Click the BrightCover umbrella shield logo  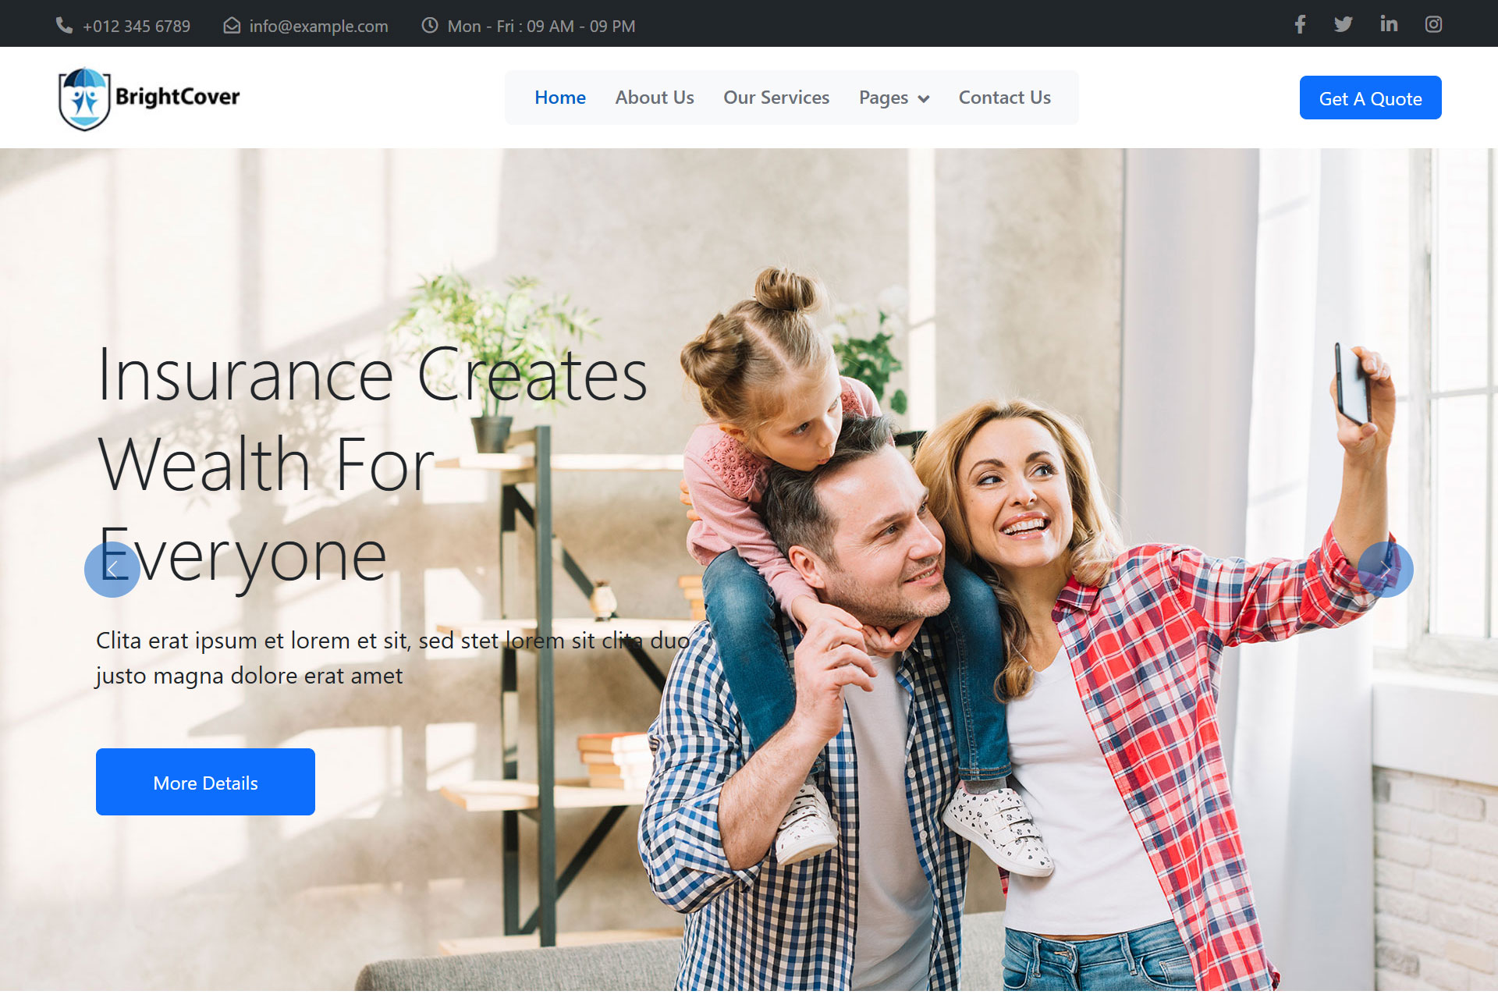84,98
